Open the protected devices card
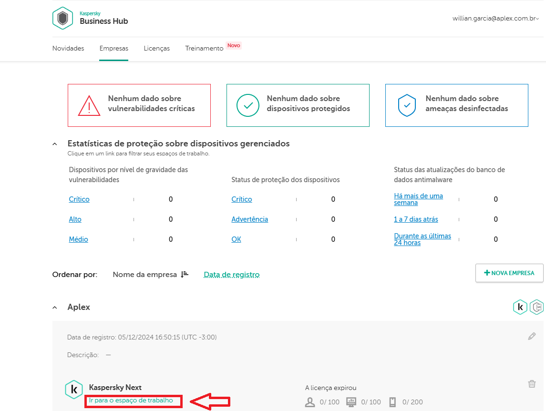This screenshot has height=411, width=546. tap(298, 105)
